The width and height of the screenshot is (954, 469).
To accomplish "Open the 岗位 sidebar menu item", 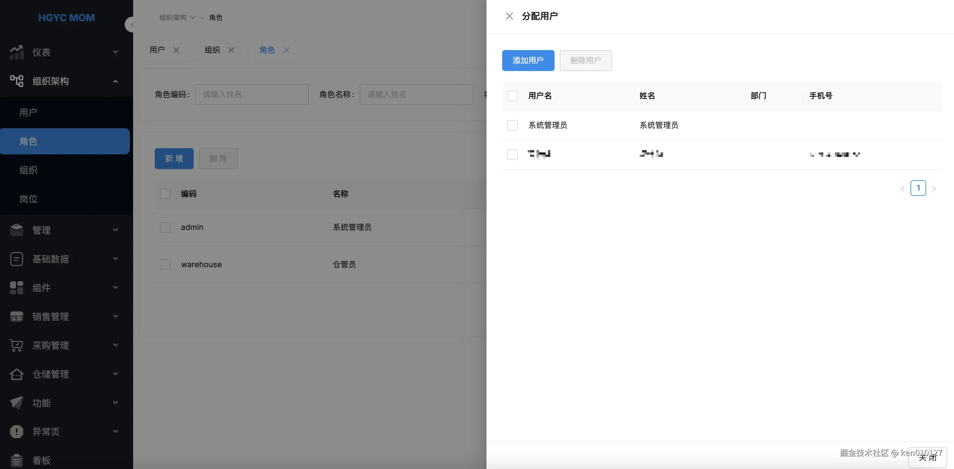I will 28,199.
